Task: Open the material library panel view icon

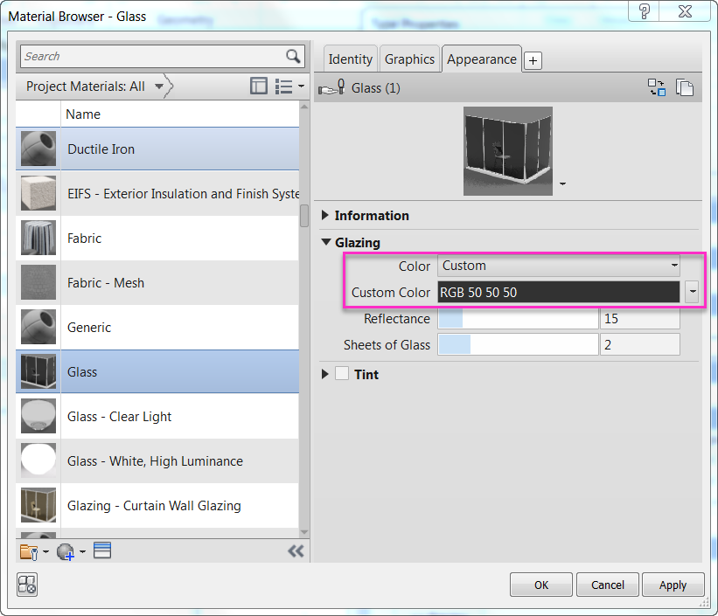Action: coord(258,86)
